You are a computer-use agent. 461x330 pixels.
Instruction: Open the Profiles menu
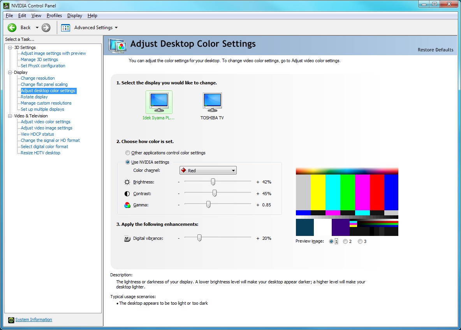tap(54, 16)
